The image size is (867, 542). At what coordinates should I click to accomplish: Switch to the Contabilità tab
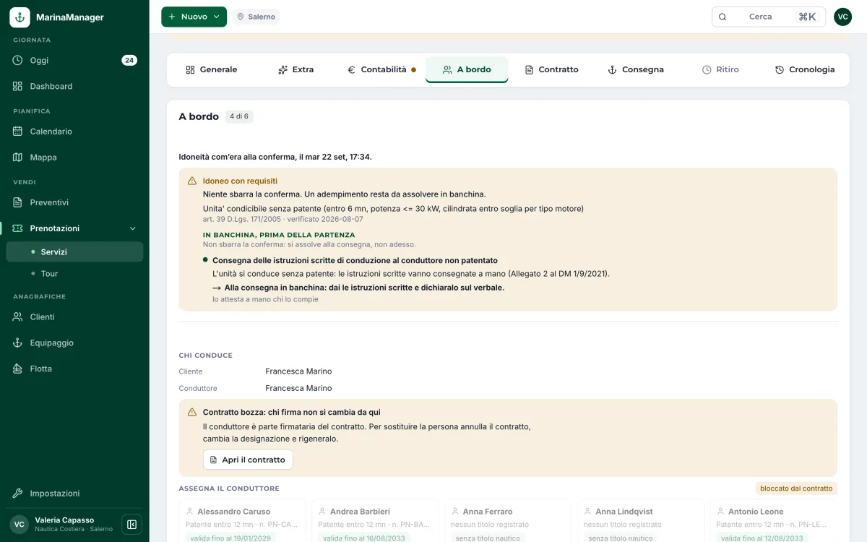point(381,69)
